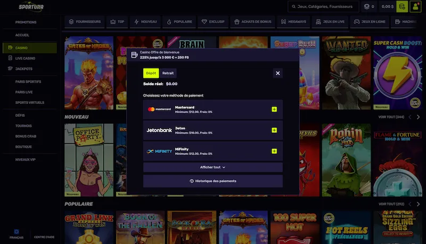Screen dimensions: 426x244
Task: Select the MiFinity logo
Action: [159, 151]
